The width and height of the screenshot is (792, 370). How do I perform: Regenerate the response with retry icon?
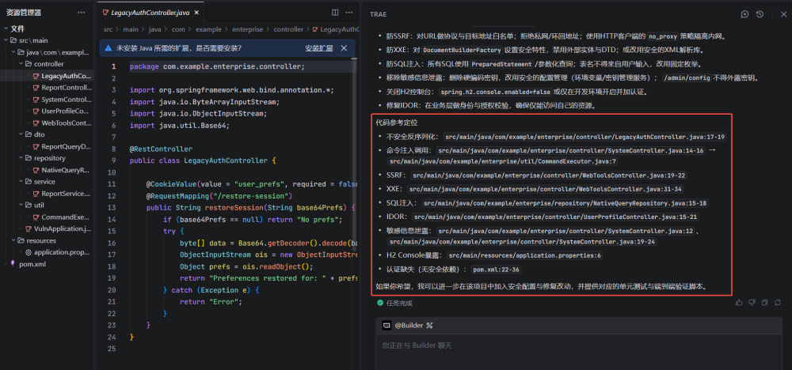coord(777,302)
